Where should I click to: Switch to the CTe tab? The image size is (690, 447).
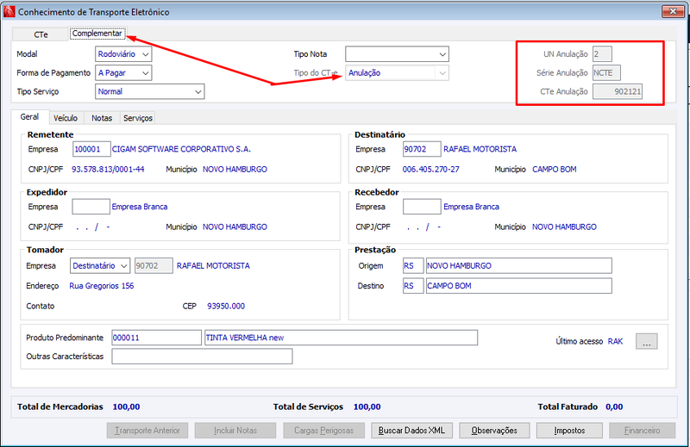(x=41, y=34)
